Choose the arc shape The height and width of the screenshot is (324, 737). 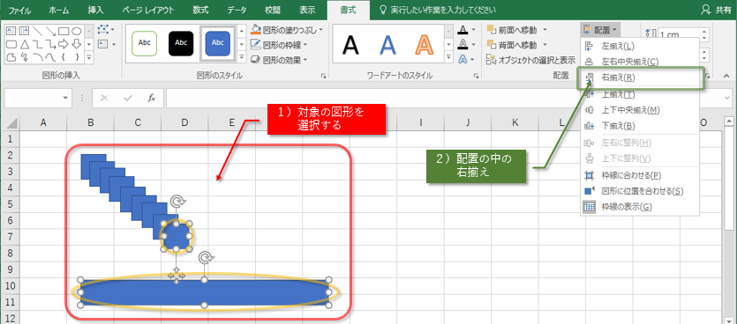tap(37, 57)
